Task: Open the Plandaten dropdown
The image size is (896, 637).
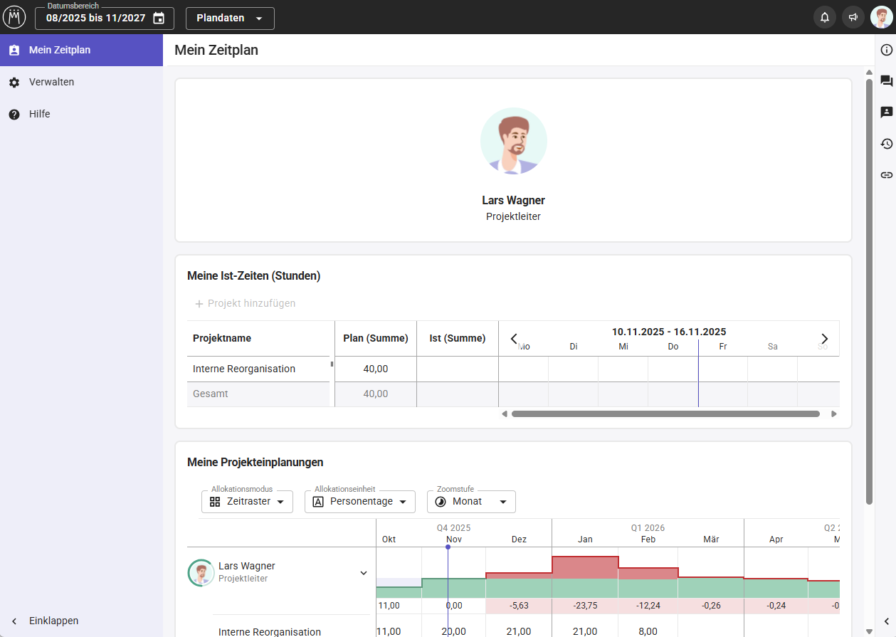Action: pyautogui.click(x=229, y=19)
